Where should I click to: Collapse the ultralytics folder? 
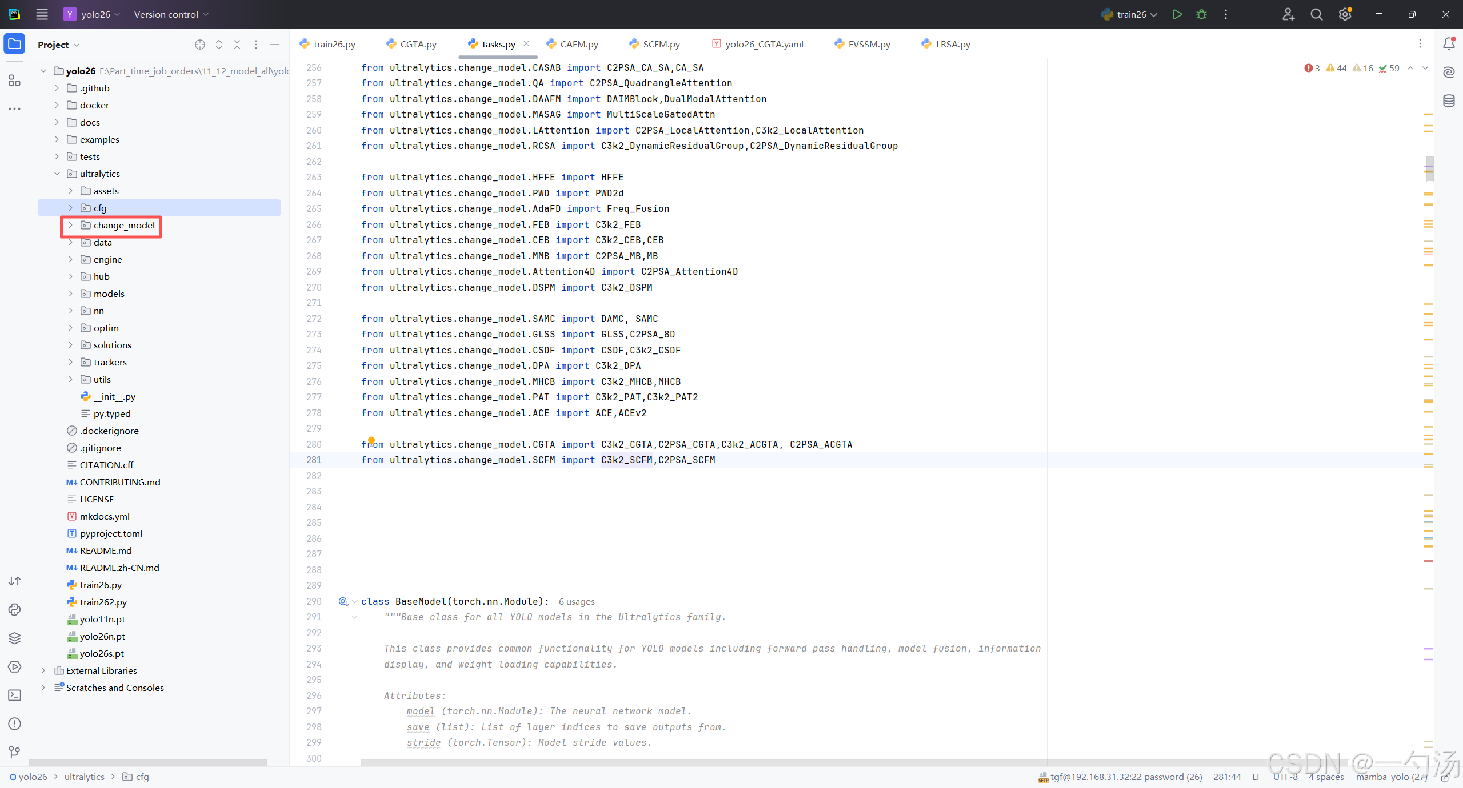click(x=57, y=174)
